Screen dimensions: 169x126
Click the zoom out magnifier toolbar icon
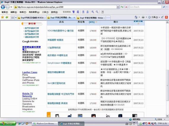pyautogui.click(x=97, y=12)
